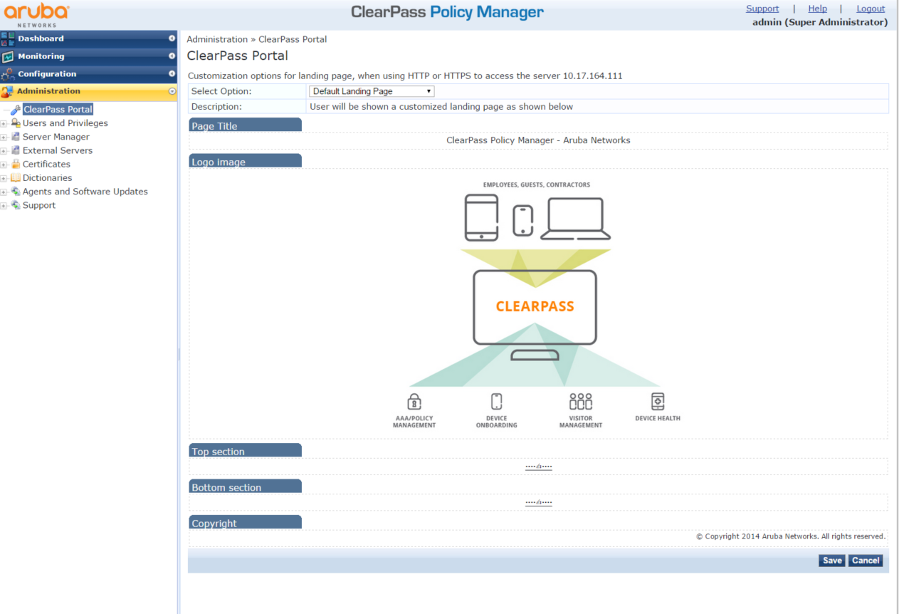The image size is (899, 614).
Task: Click the External Servers icon
Action: [16, 150]
